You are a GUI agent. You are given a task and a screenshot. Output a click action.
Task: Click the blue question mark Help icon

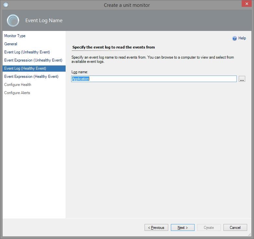[235, 38]
